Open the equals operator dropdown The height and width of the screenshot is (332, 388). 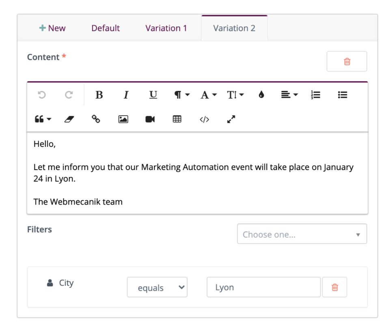[157, 287]
